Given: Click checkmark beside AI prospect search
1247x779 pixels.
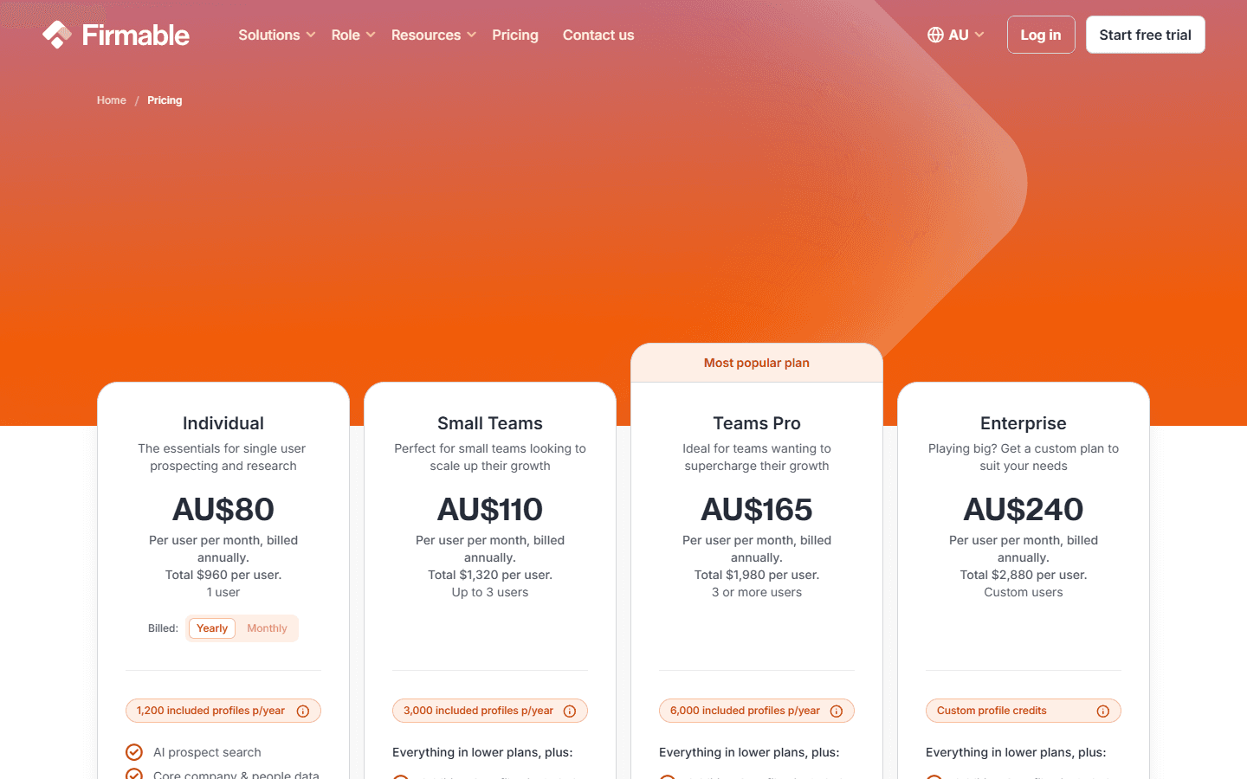Looking at the screenshot, I should coord(134,752).
